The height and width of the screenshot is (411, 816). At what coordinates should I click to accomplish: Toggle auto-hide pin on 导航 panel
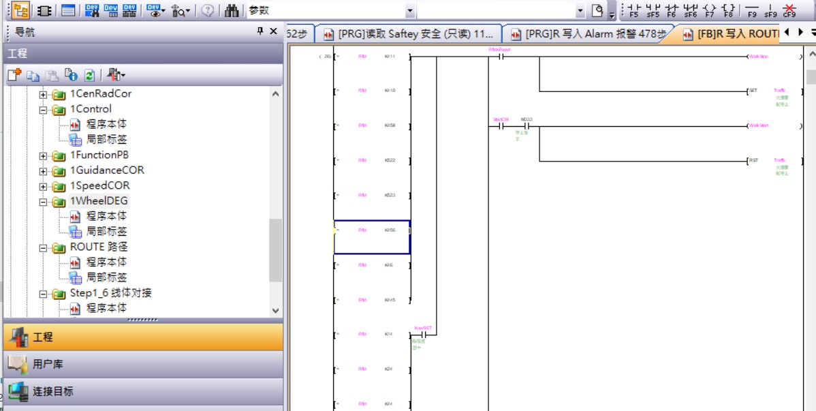(x=260, y=31)
